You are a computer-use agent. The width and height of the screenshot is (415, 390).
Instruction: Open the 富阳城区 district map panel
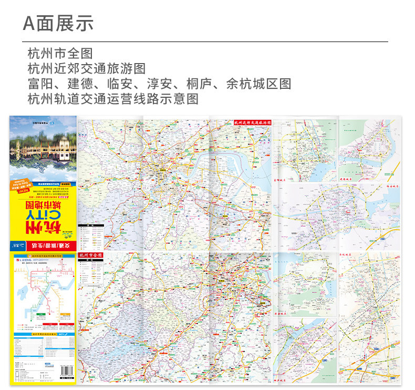pyautogui.click(x=305, y=150)
